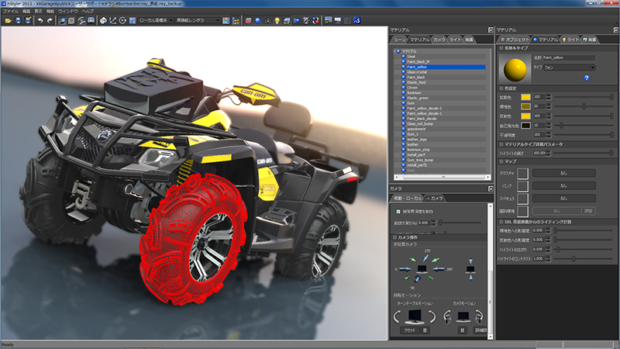Click the light bulb toolbar icon
The image size is (620, 349).
coord(277,20)
